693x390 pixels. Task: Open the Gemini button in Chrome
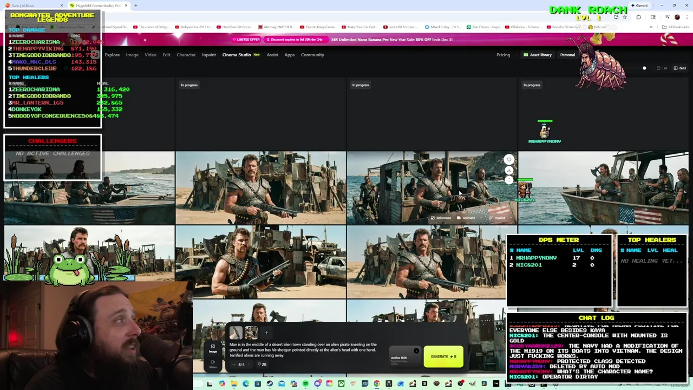point(639,5)
